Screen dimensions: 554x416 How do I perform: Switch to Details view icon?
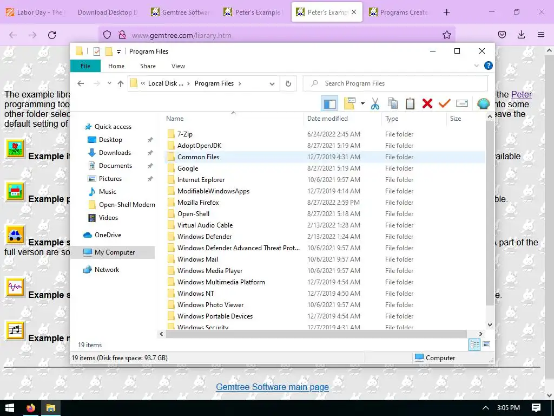pos(474,344)
